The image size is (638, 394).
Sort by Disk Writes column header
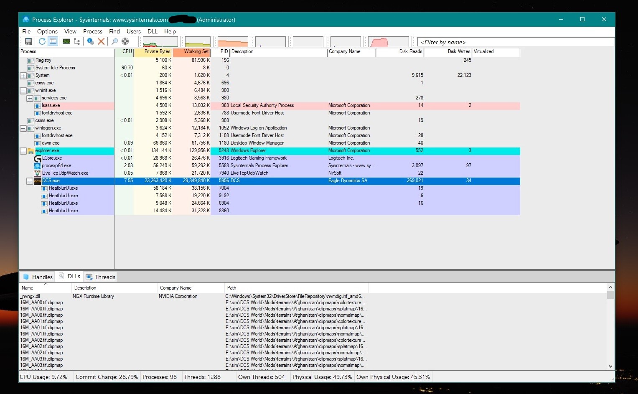click(448, 52)
